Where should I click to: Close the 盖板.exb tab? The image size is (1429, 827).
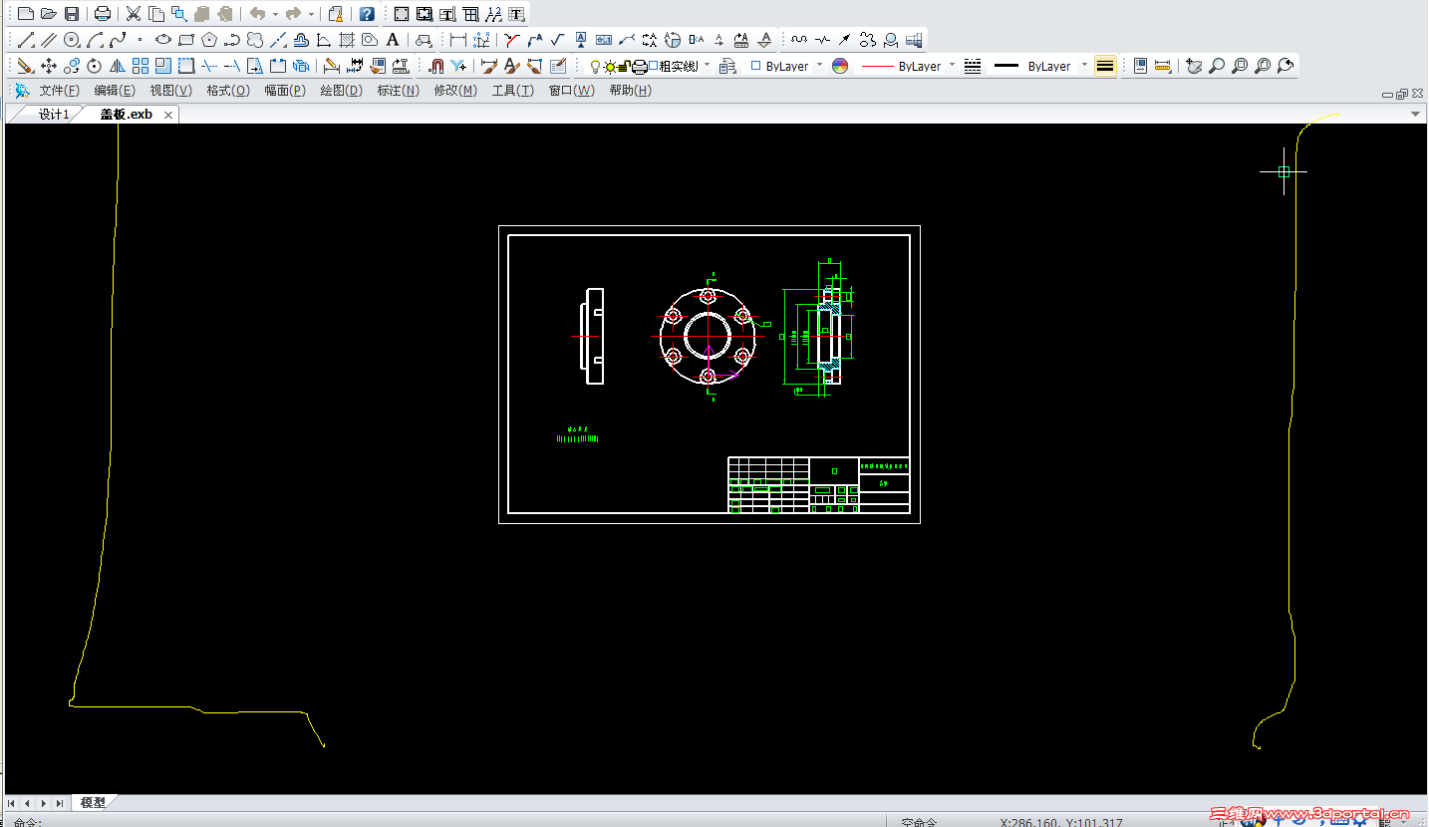[168, 115]
